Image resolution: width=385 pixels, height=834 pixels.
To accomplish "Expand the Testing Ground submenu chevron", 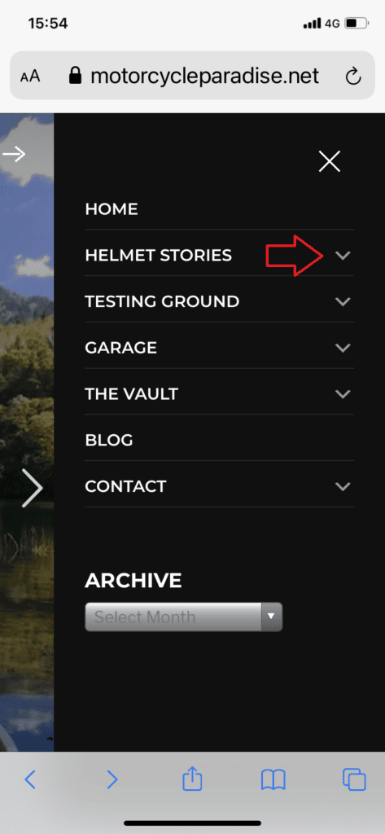I will (343, 301).
